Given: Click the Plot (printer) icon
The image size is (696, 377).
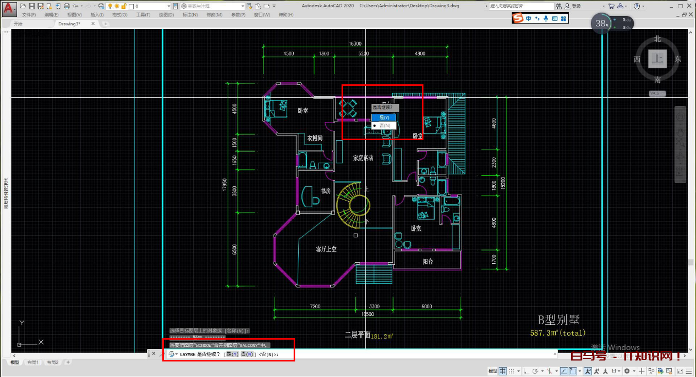Looking at the screenshot, I should [x=67, y=5].
